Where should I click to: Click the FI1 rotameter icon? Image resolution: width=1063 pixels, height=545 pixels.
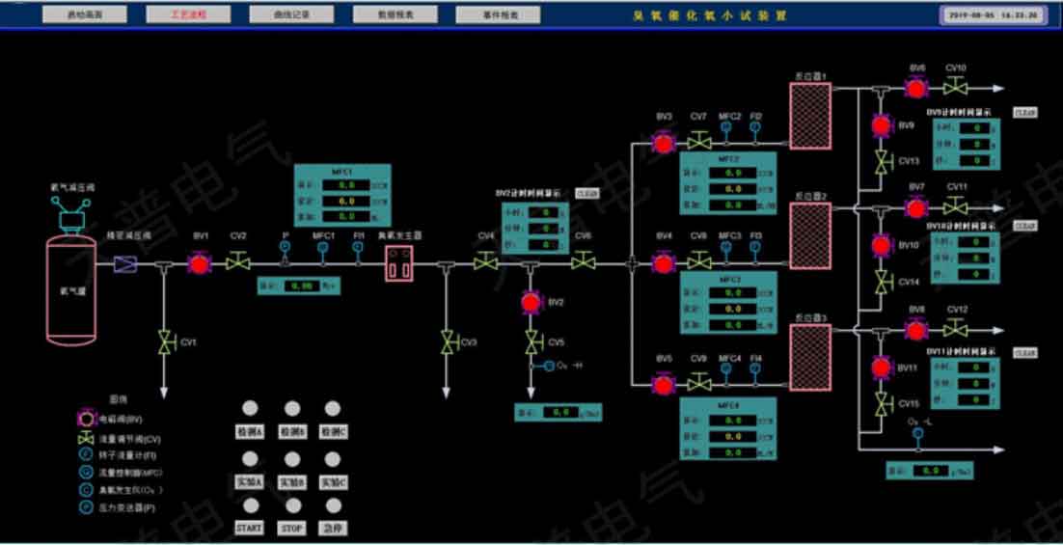coord(358,247)
